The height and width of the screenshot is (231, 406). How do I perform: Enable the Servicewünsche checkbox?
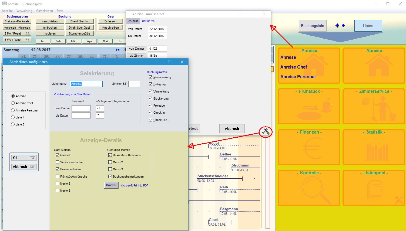tap(57, 162)
